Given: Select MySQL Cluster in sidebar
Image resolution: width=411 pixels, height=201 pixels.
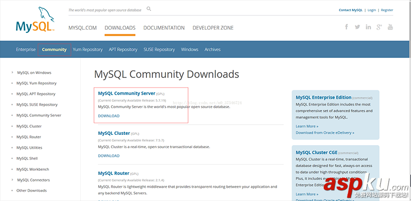Looking at the screenshot, I should 29,126.
